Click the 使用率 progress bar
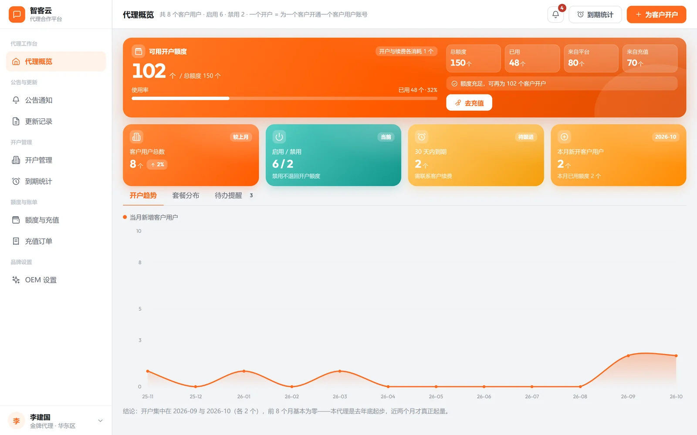Viewport: 697px width, 435px height. pyautogui.click(x=284, y=98)
